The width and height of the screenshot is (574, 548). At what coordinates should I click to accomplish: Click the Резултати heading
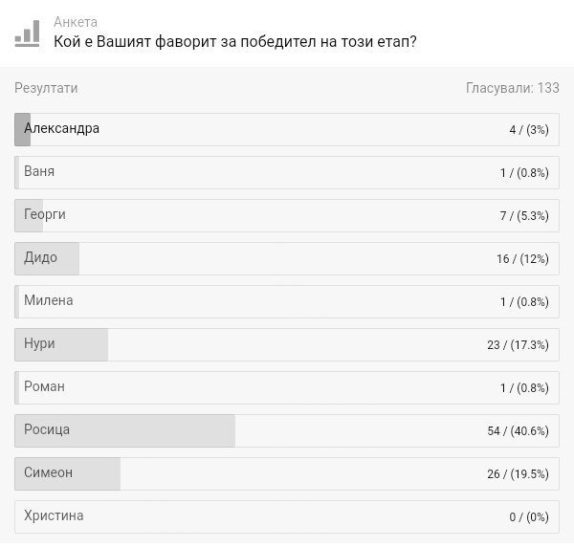point(46,88)
